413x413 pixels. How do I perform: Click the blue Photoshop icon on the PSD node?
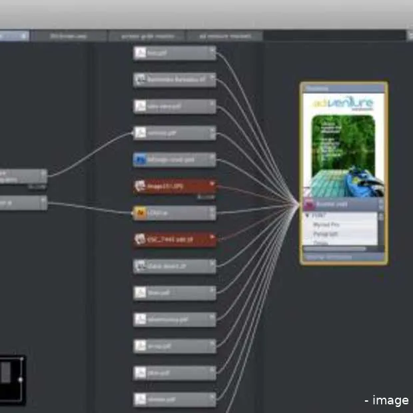tap(141, 160)
